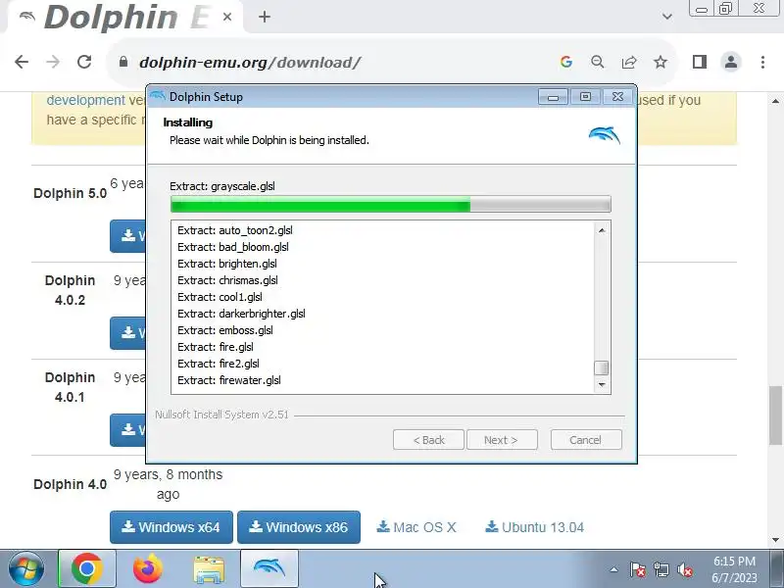Launch Firefox from the taskbar
The image size is (784, 588).
click(148, 569)
